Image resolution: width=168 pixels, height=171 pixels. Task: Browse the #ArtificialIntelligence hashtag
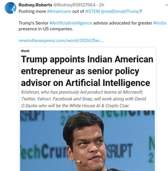(x=71, y=23)
